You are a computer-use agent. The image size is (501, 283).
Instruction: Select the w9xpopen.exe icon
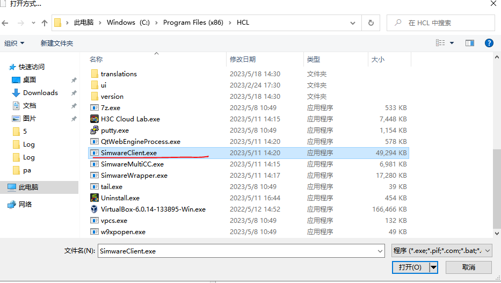(95, 232)
